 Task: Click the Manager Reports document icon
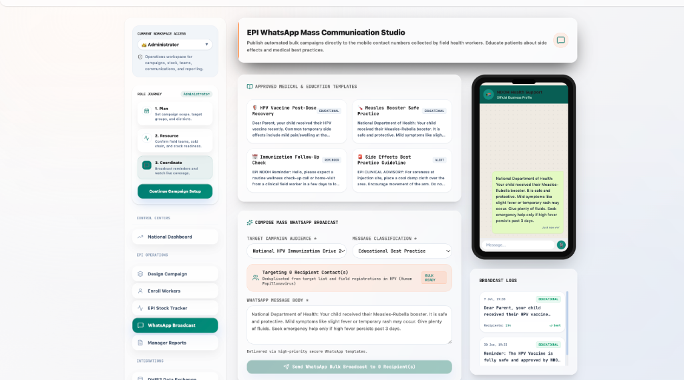(x=140, y=343)
